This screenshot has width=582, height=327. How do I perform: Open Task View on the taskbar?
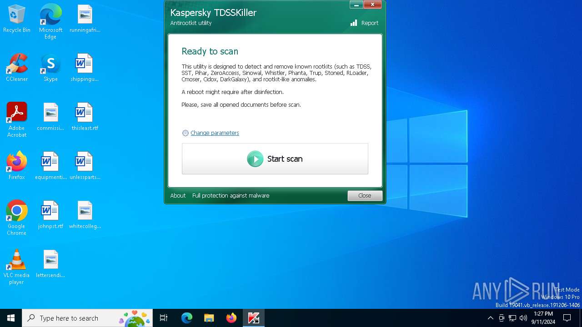(x=164, y=318)
